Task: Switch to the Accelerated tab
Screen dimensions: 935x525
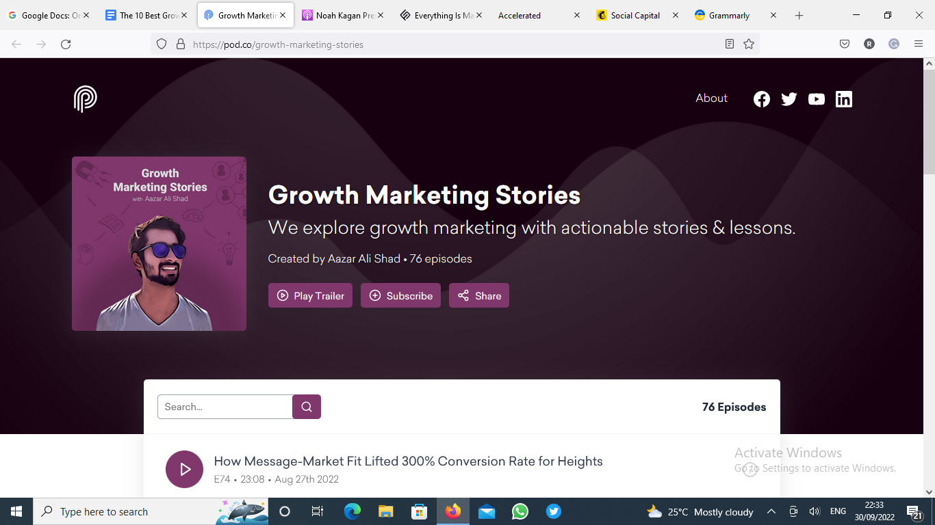Action: pyautogui.click(x=539, y=15)
